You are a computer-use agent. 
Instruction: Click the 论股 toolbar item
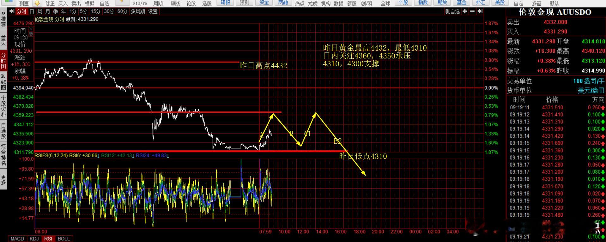[191, 3]
